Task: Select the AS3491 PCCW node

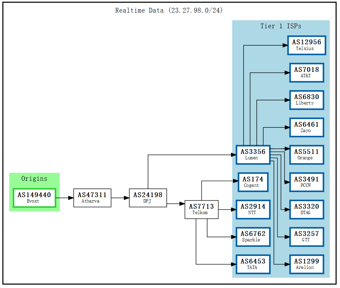Action: (306, 182)
